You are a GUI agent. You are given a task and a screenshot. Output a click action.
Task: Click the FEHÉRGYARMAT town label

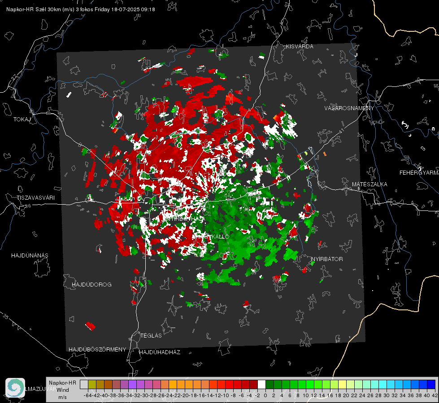tap(419, 173)
